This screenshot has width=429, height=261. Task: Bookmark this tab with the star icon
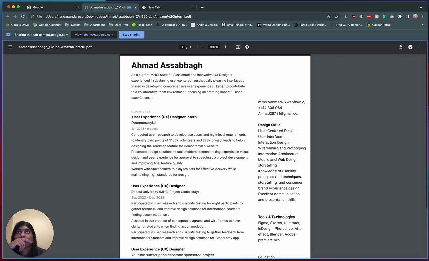click(x=336, y=16)
